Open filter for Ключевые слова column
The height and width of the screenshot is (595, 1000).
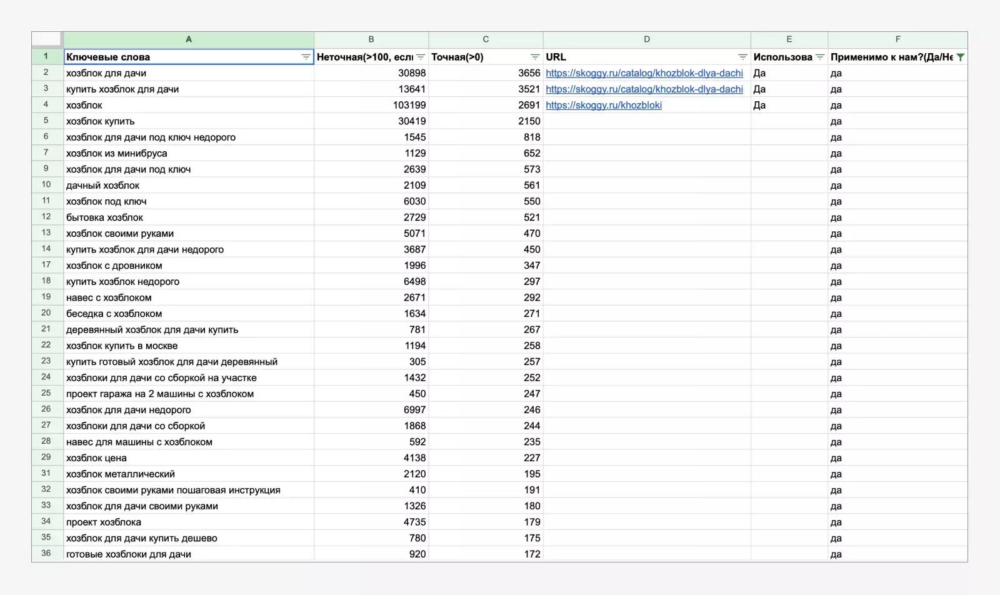click(x=306, y=57)
